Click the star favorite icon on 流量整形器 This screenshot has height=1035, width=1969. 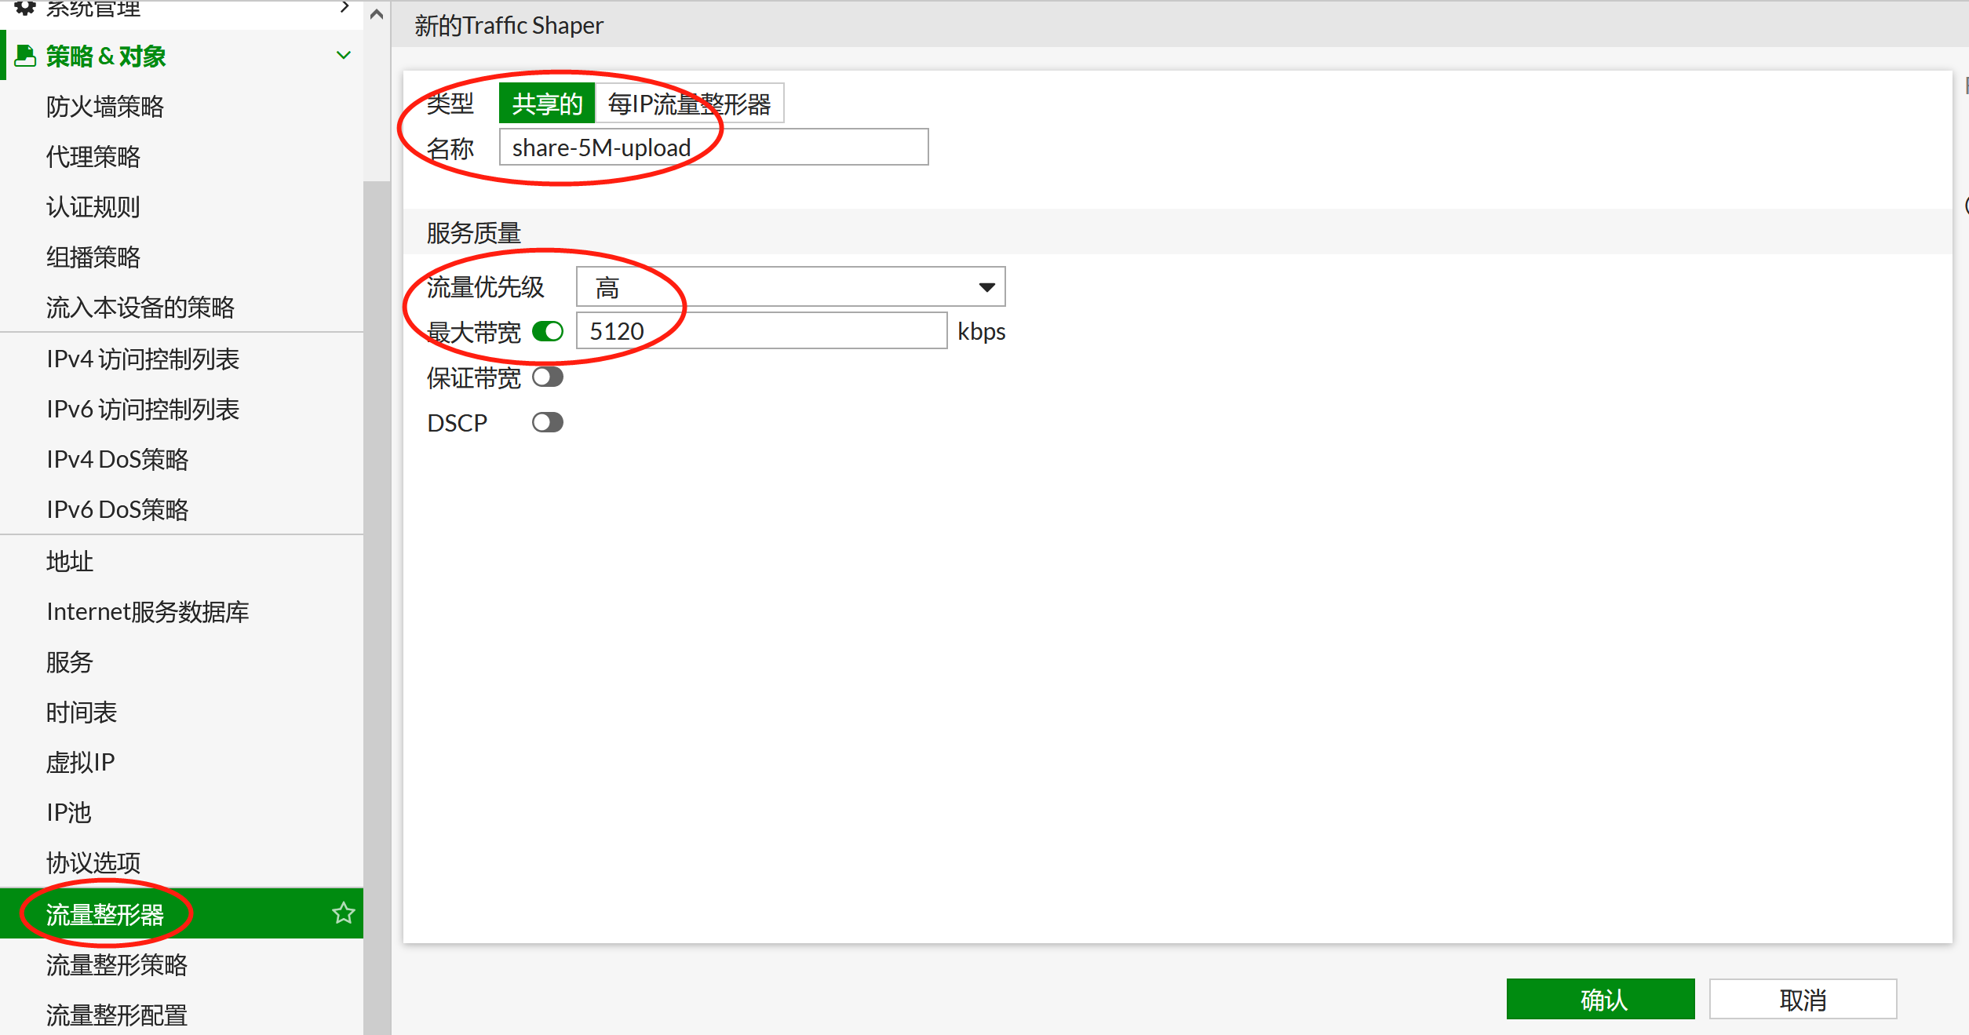[x=343, y=913]
